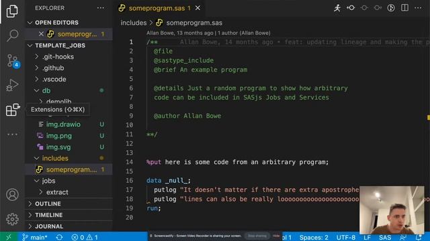Collapse the db folder
This screenshot has height=241, width=430.
[x=69, y=90]
